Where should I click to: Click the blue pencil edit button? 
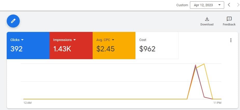13,21
